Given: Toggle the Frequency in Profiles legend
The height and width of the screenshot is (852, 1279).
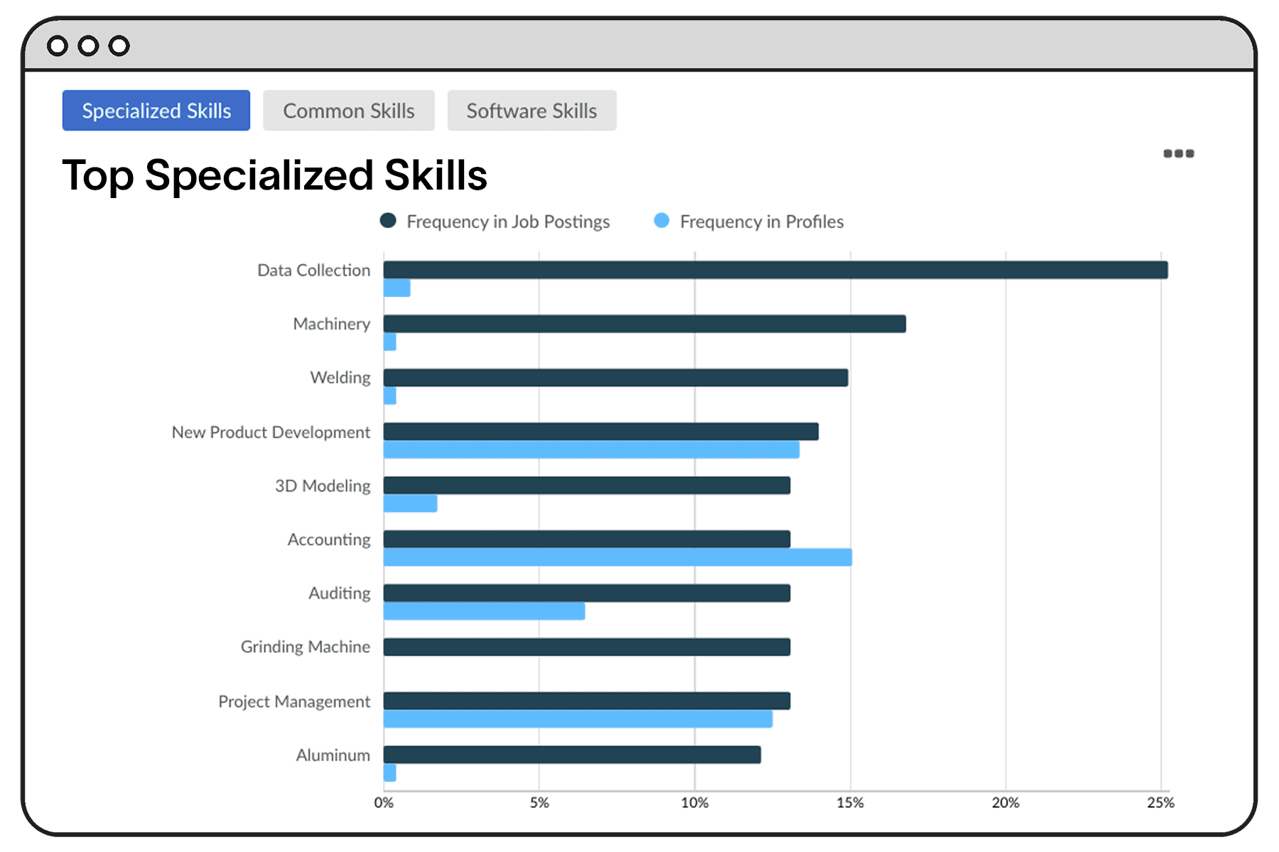Looking at the screenshot, I should 749,222.
